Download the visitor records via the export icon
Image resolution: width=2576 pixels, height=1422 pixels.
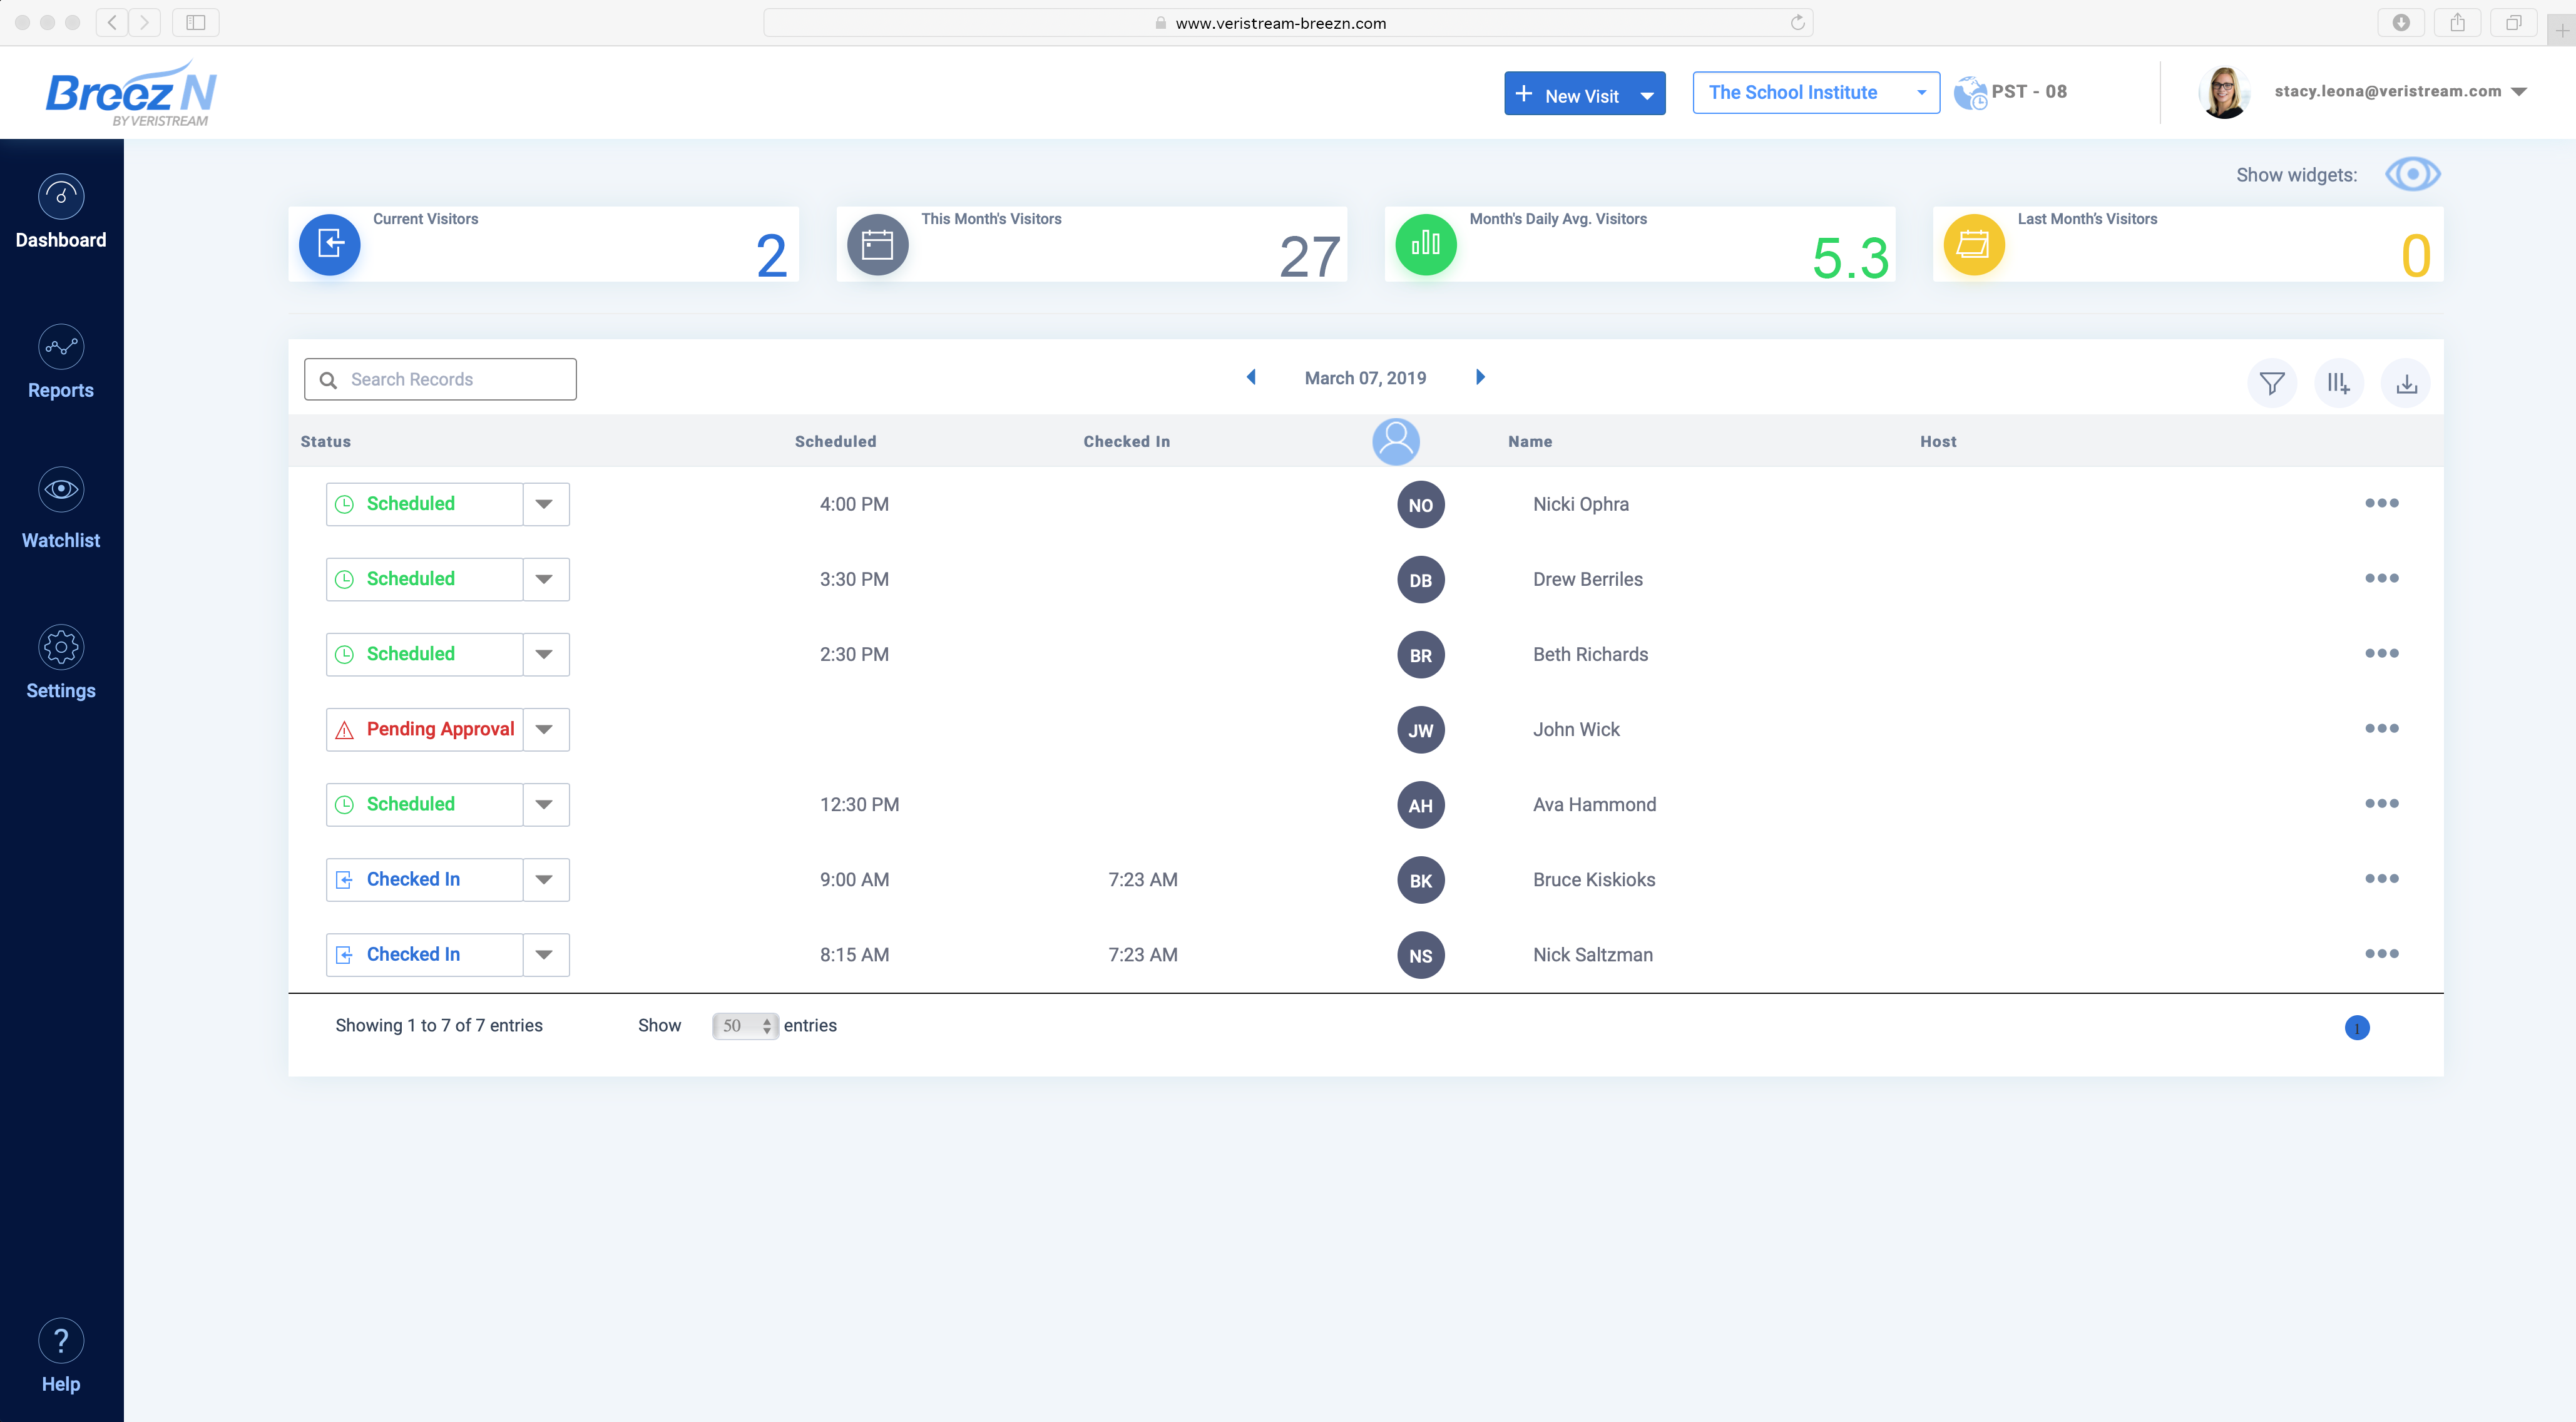(2407, 382)
